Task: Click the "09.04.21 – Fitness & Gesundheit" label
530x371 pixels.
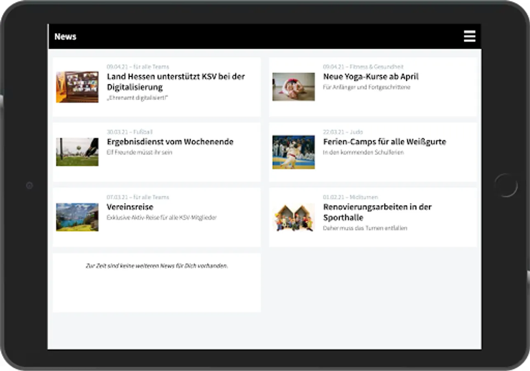Action: click(363, 67)
